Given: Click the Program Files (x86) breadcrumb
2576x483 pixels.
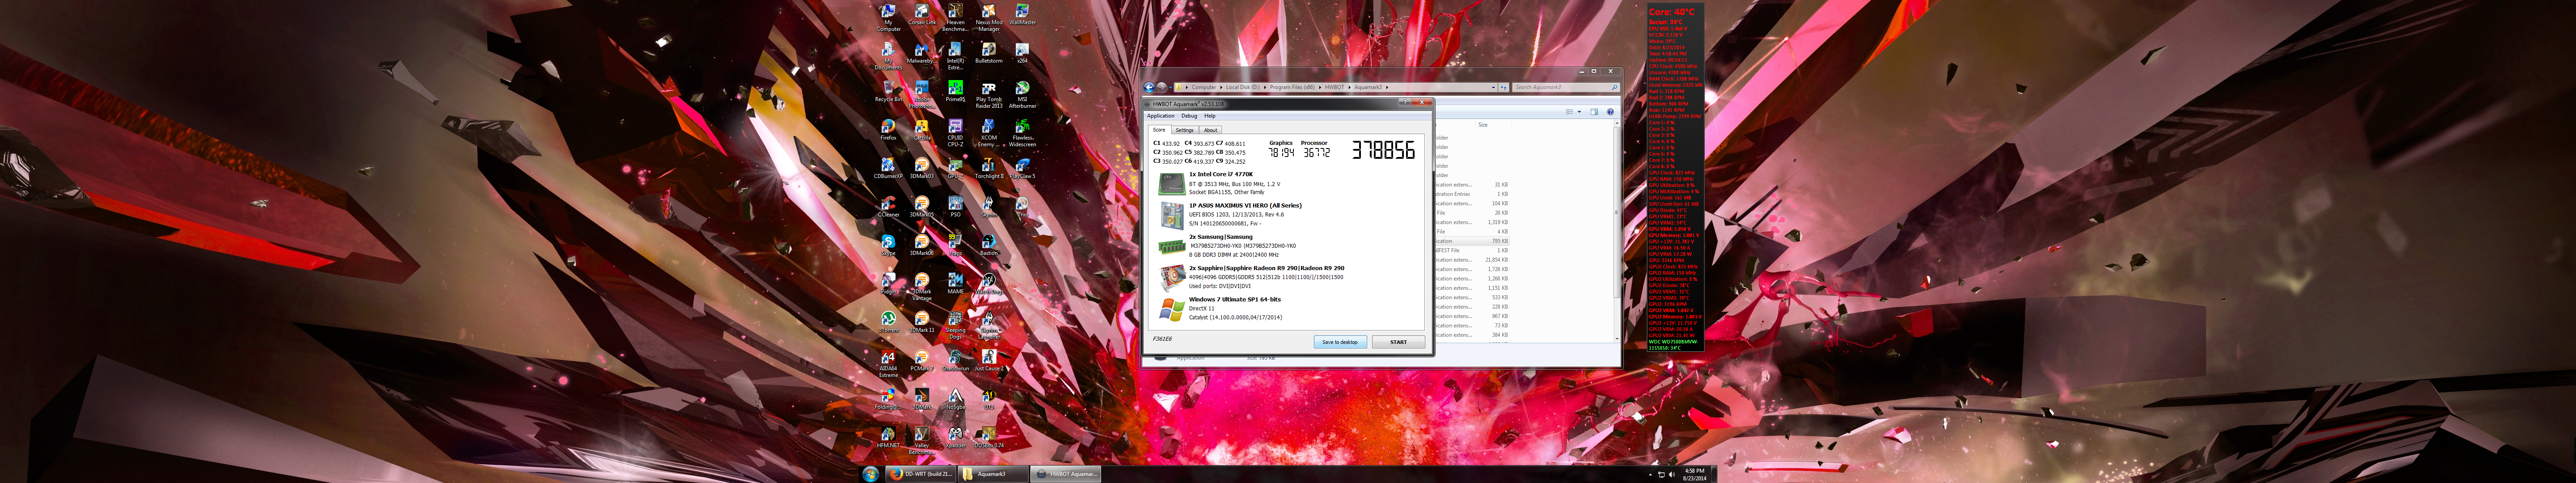Looking at the screenshot, I should click(x=1293, y=87).
